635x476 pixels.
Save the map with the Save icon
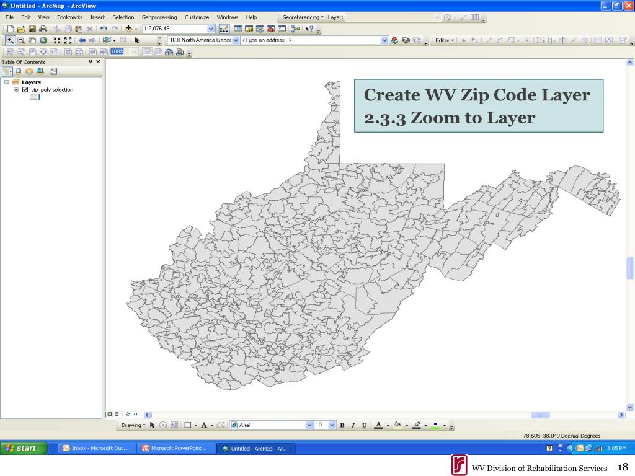click(32, 29)
